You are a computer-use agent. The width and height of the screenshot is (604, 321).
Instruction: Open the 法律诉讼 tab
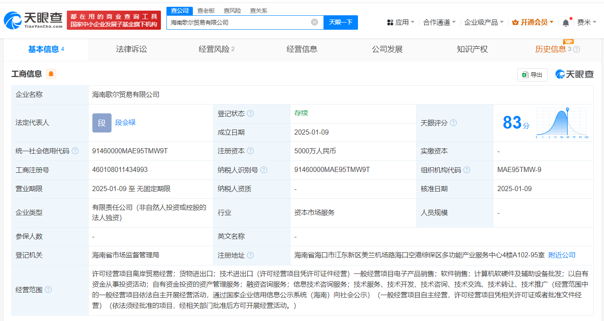tap(132, 49)
